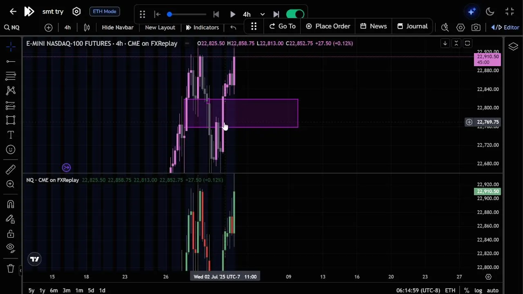Open the layers object tree panel

tap(514, 47)
